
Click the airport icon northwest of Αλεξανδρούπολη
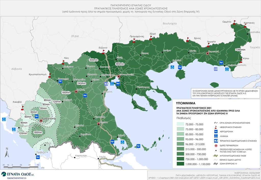tap(221, 63)
